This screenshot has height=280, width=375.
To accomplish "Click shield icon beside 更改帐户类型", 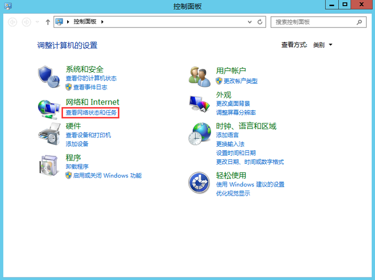I will (x=219, y=81).
